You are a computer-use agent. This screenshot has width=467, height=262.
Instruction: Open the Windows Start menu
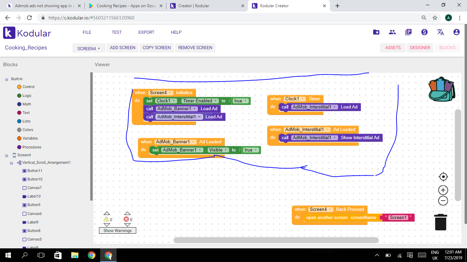(8, 255)
